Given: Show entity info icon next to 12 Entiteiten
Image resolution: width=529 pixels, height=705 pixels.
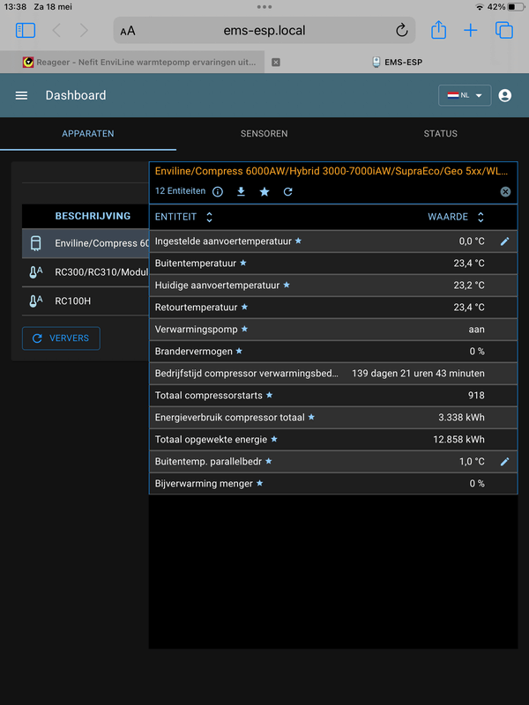Looking at the screenshot, I should point(218,192).
